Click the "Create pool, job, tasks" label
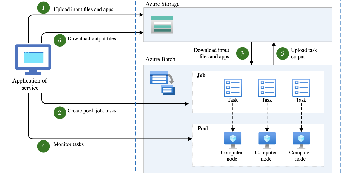The image size is (347, 173). tap(92, 111)
